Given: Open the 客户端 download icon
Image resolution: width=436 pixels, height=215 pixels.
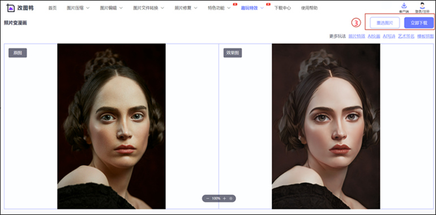Looking at the screenshot, I should pyautogui.click(x=404, y=6).
